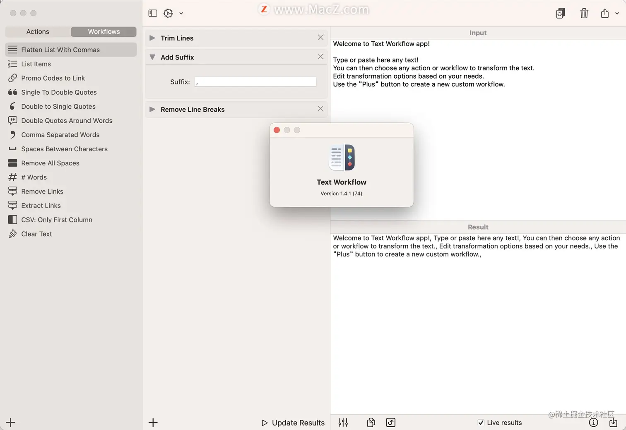Click the column icon for CSV workflow

click(x=13, y=220)
